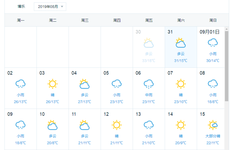232x150 pixels.
Task: Click the sunny icon on day 12
Action: pos(117,125)
